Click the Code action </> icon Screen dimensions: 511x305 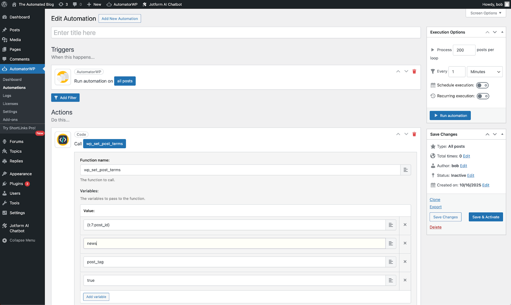[x=63, y=140]
